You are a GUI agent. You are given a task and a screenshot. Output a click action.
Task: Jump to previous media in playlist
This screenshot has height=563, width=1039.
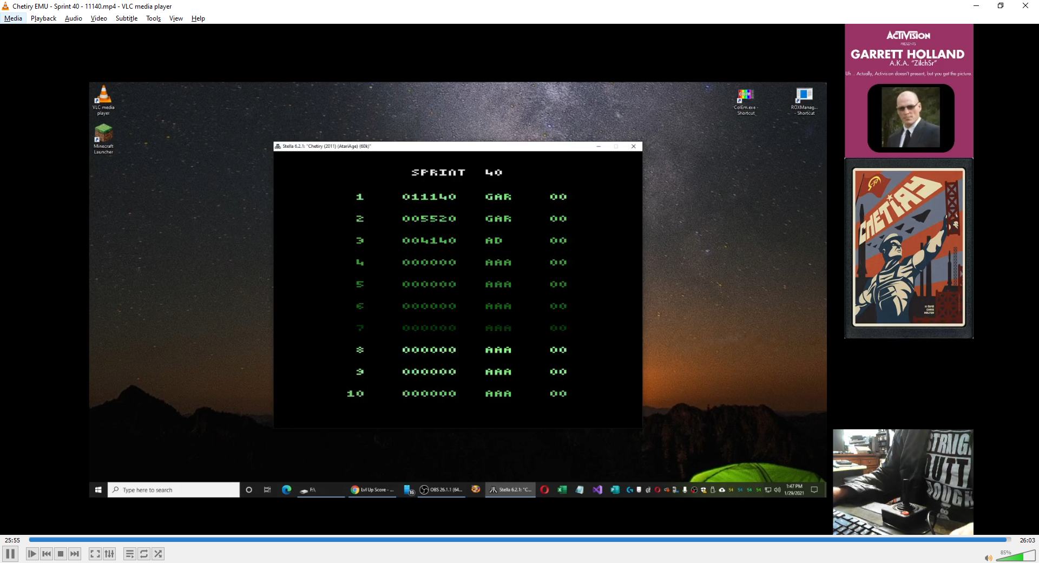[x=47, y=554]
